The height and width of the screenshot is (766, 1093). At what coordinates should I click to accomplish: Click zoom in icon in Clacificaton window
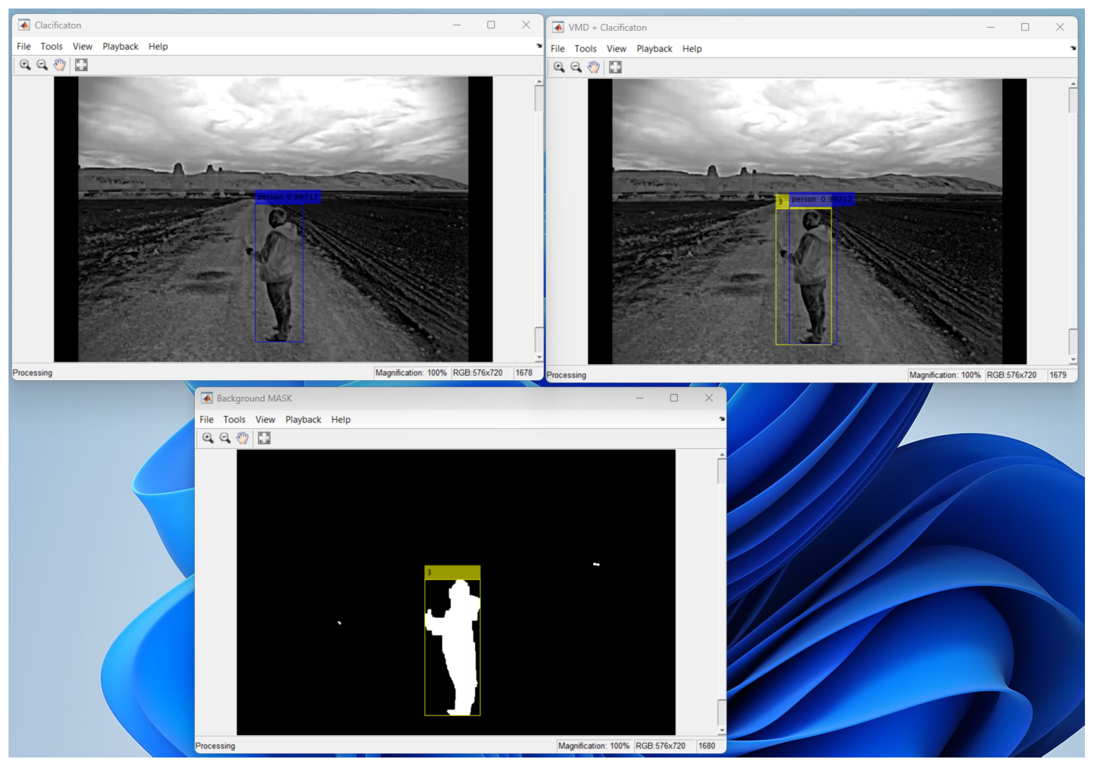(x=25, y=65)
